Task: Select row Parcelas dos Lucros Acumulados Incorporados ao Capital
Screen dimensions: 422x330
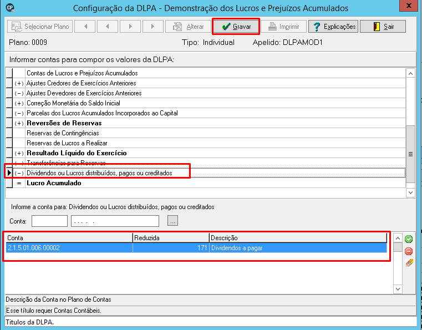Action: tap(206, 113)
